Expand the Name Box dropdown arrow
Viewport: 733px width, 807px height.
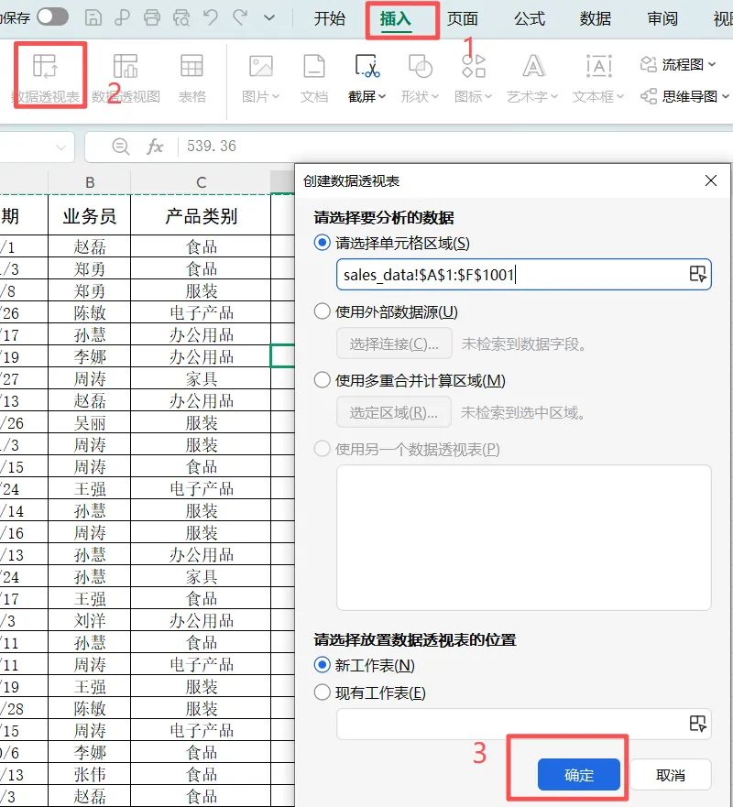pyautogui.click(x=61, y=147)
